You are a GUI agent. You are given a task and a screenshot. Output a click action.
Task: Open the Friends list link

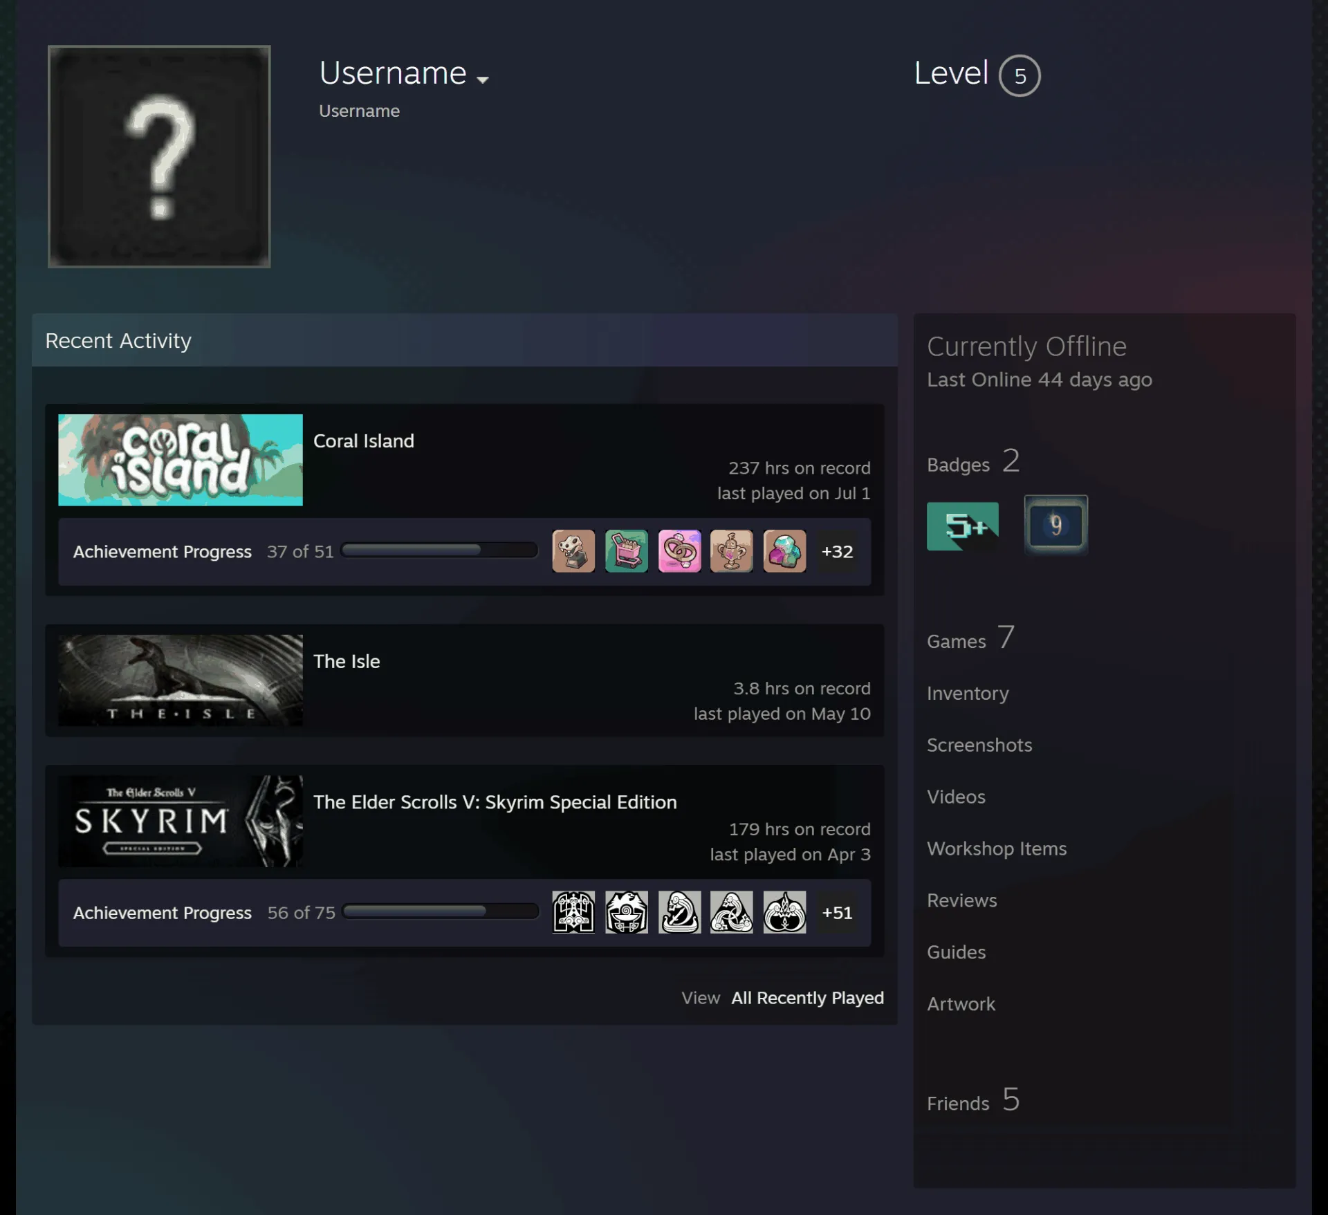[973, 1100]
